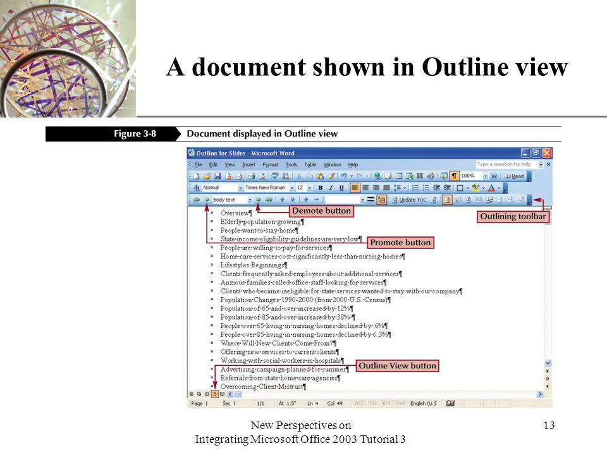Open the View menu

230,164
